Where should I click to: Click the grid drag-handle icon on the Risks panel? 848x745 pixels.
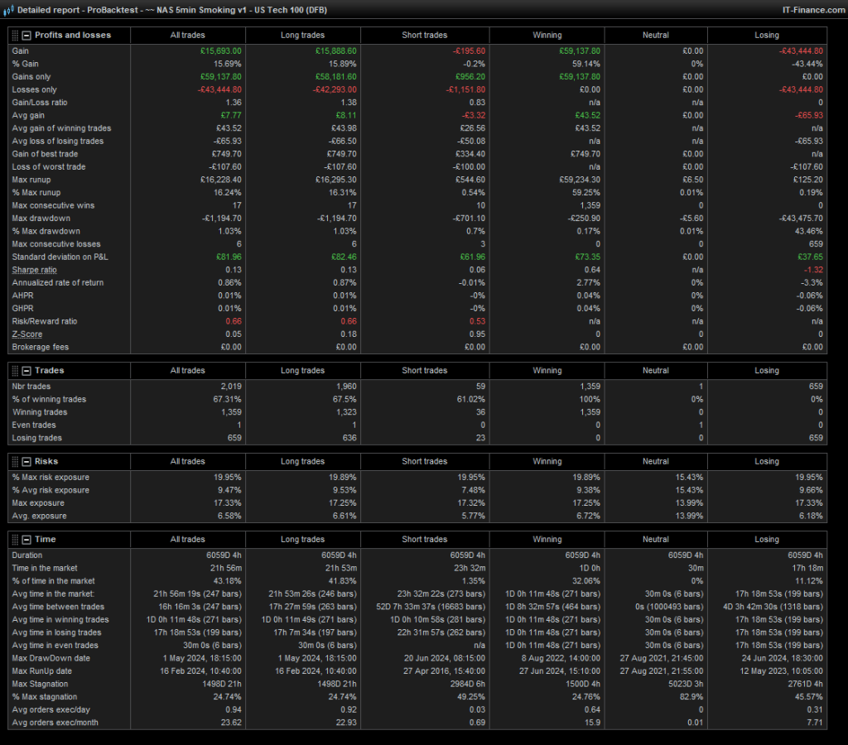(x=14, y=461)
